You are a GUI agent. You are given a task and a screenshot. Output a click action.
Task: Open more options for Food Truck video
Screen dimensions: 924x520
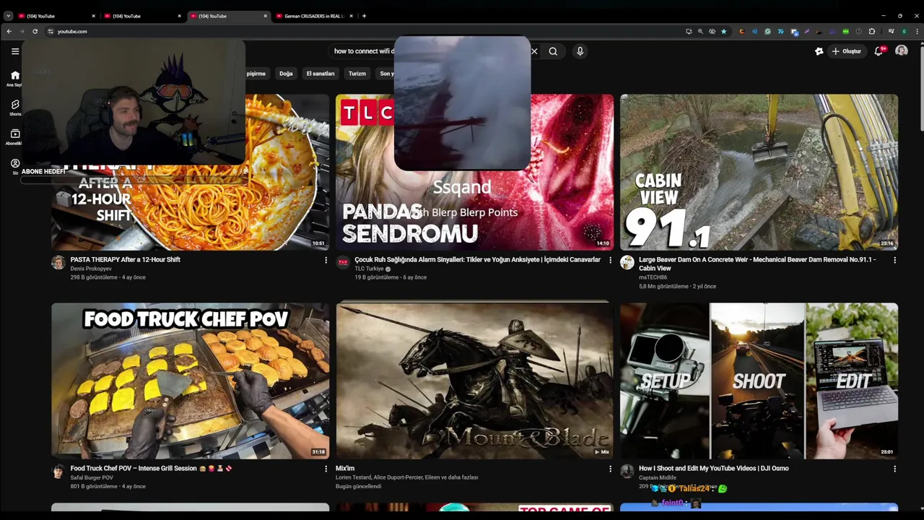(326, 469)
